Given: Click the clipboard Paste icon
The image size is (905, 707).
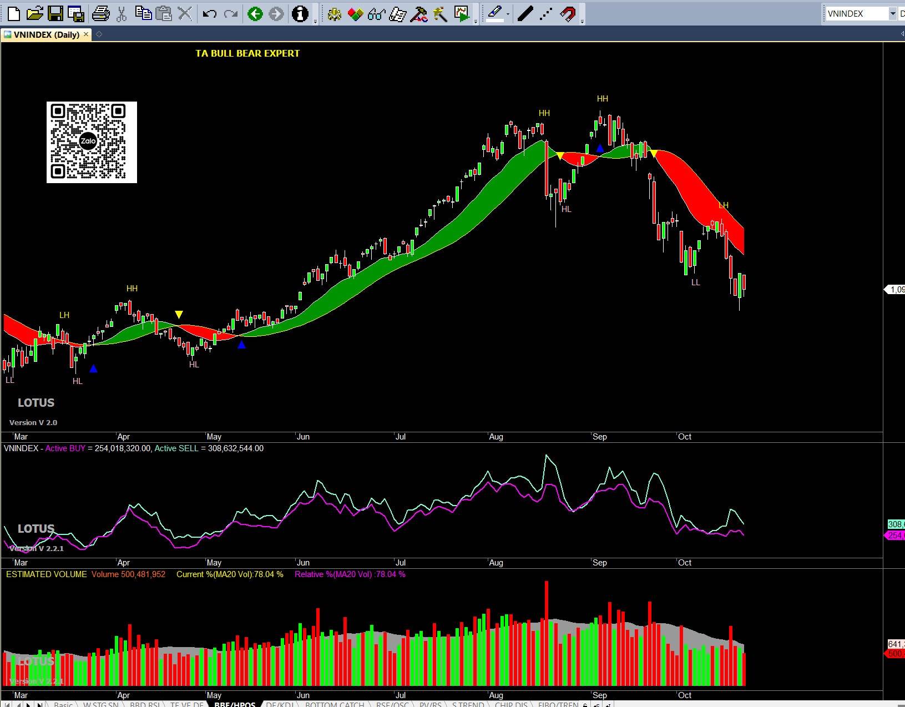Looking at the screenshot, I should [x=164, y=14].
